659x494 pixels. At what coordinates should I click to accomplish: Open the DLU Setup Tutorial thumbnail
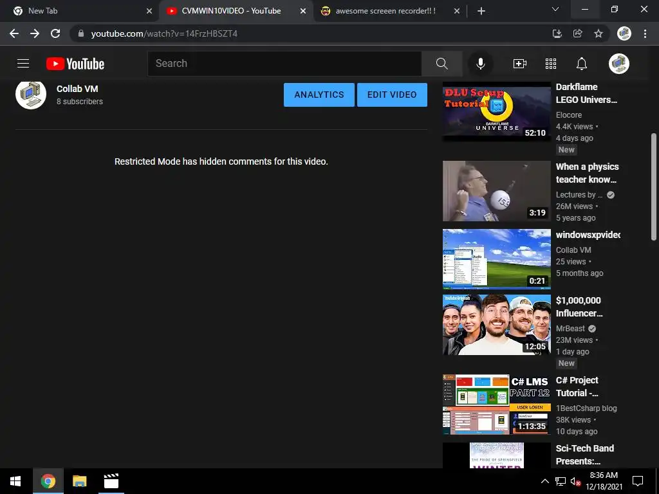(x=496, y=111)
